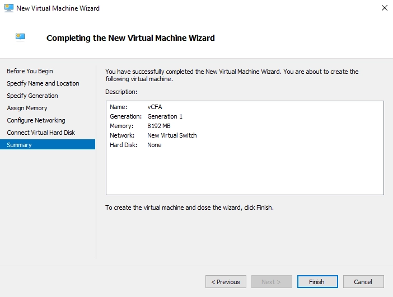The height and width of the screenshot is (297, 393).
Task: Click the Generation 1 entry in the description
Action: pos(165,116)
